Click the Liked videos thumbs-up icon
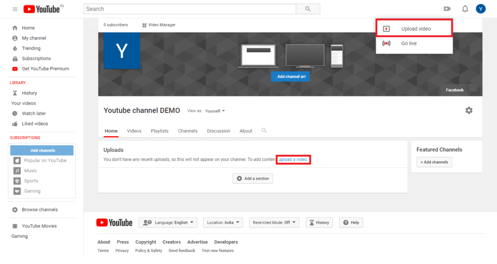 point(15,123)
